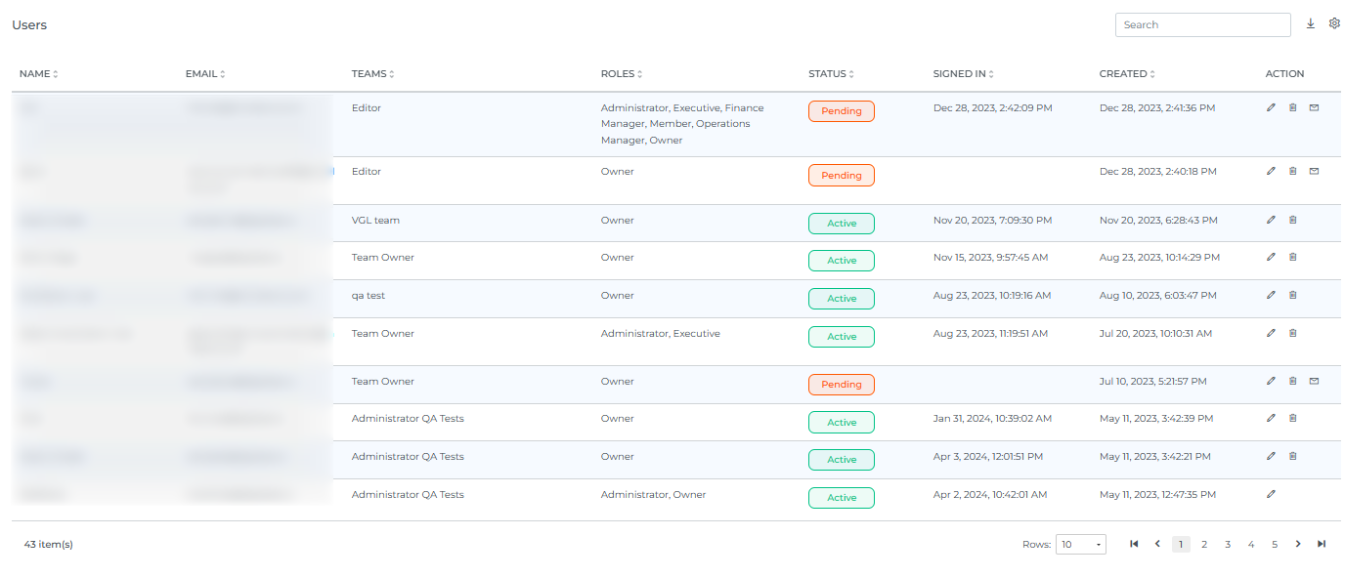
Task: Go to the next page arrow
Action: pyautogui.click(x=1298, y=544)
